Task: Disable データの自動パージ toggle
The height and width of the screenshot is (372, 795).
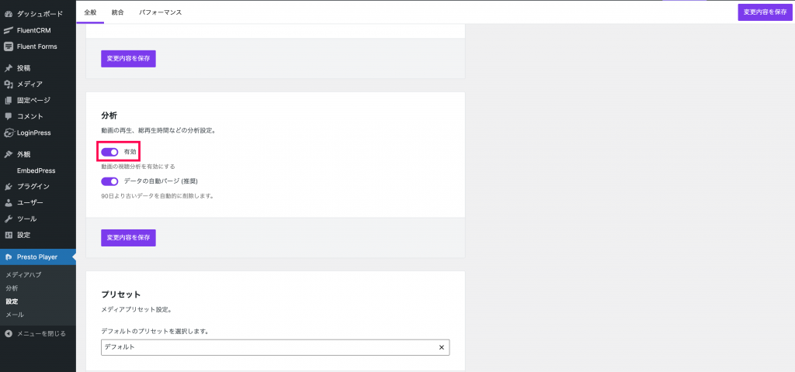Action: point(109,181)
